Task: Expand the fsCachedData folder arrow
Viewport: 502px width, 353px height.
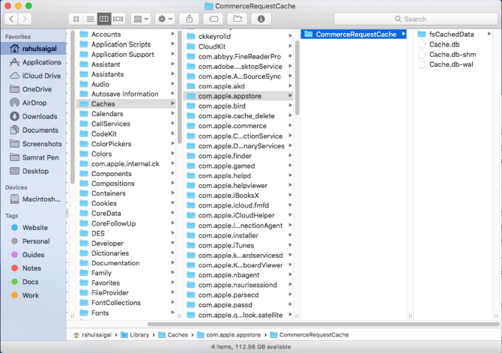Action: pos(489,34)
